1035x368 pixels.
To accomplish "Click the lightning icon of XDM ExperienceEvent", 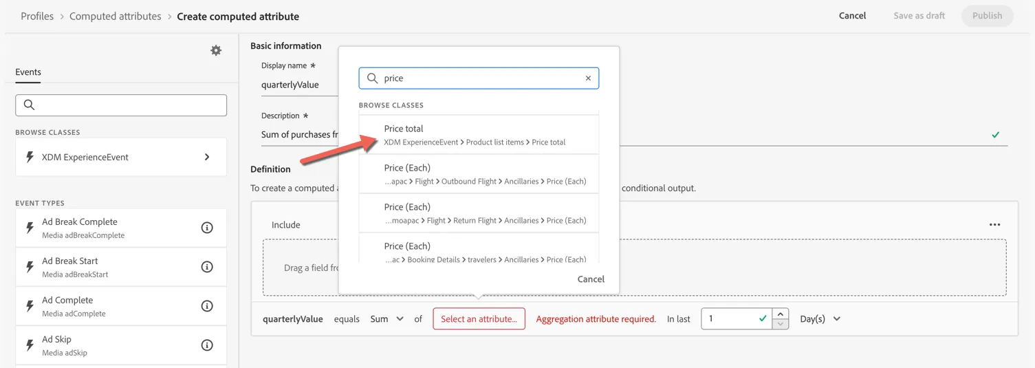I will (x=30, y=157).
